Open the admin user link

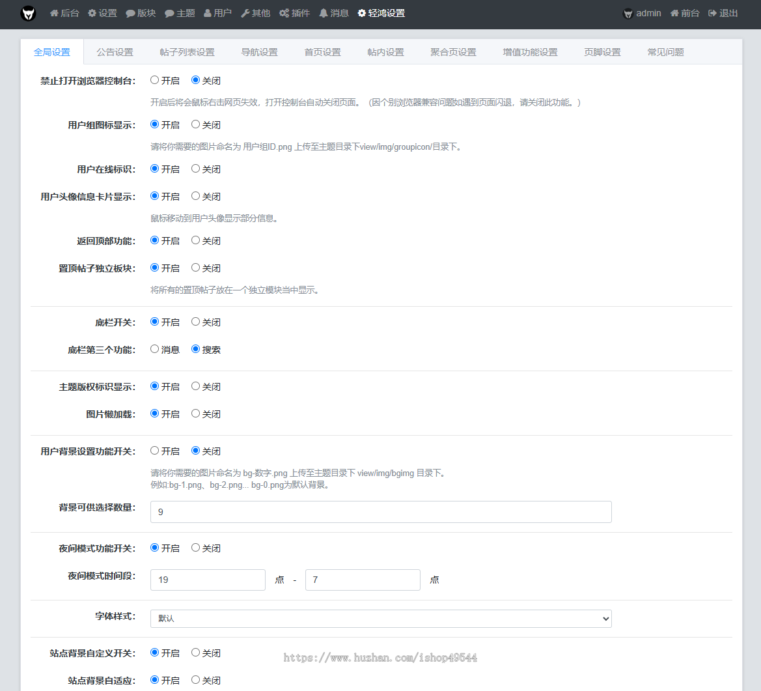pos(642,13)
